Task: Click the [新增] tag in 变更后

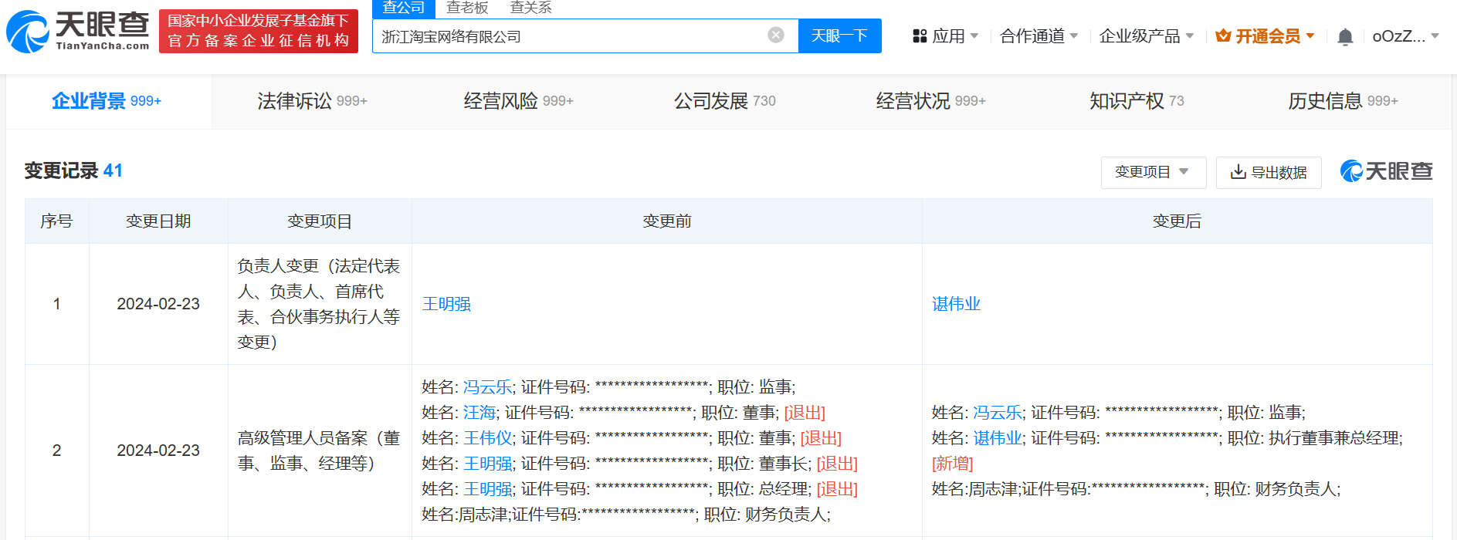Action: tap(953, 464)
